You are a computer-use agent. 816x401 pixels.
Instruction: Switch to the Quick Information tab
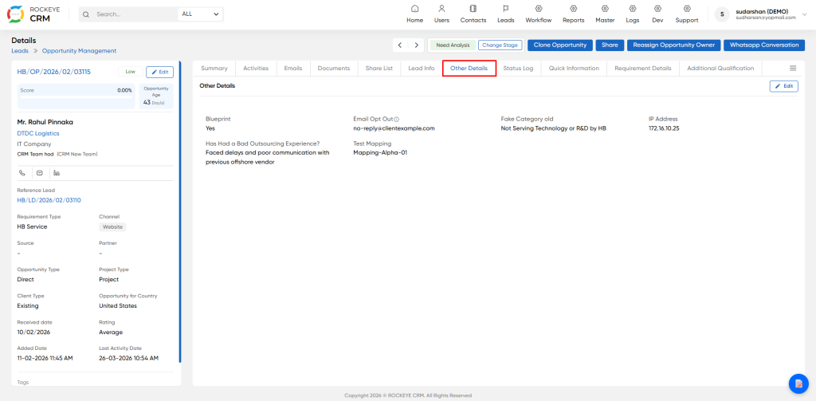[574, 69]
